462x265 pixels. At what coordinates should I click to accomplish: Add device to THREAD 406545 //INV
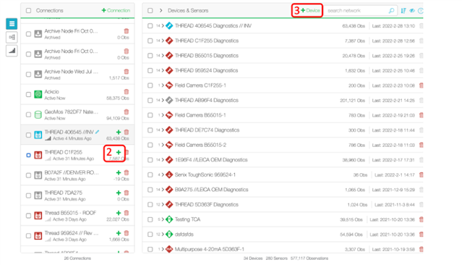[119, 132]
